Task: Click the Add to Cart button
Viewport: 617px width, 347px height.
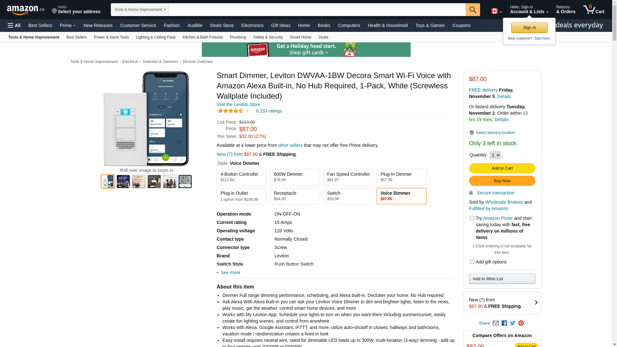Action: [x=502, y=168]
